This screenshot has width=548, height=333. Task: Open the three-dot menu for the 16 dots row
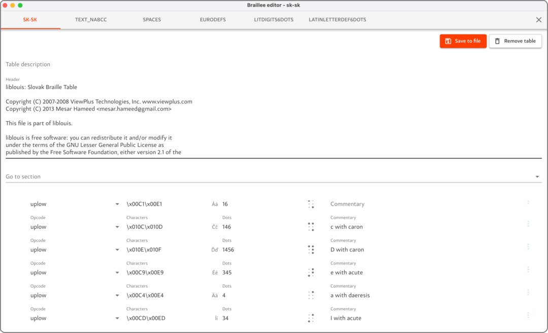pyautogui.click(x=528, y=202)
